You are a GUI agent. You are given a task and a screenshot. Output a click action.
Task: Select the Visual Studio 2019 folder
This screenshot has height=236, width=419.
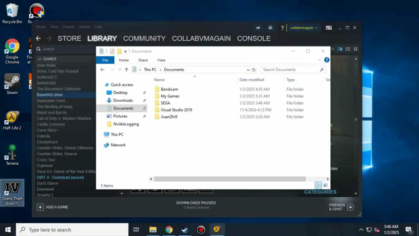click(176, 110)
